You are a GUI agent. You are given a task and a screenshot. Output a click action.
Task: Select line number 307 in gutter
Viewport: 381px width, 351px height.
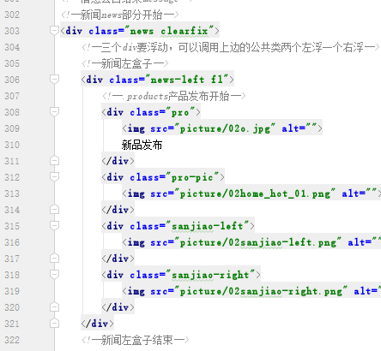click(12, 96)
